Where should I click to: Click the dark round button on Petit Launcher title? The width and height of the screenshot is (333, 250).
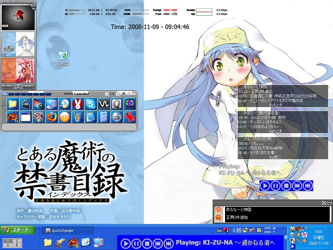pyautogui.click(x=124, y=94)
